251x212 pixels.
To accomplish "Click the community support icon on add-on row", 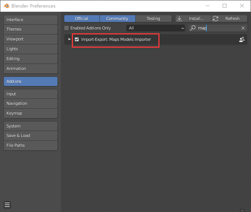I will coord(242,39).
